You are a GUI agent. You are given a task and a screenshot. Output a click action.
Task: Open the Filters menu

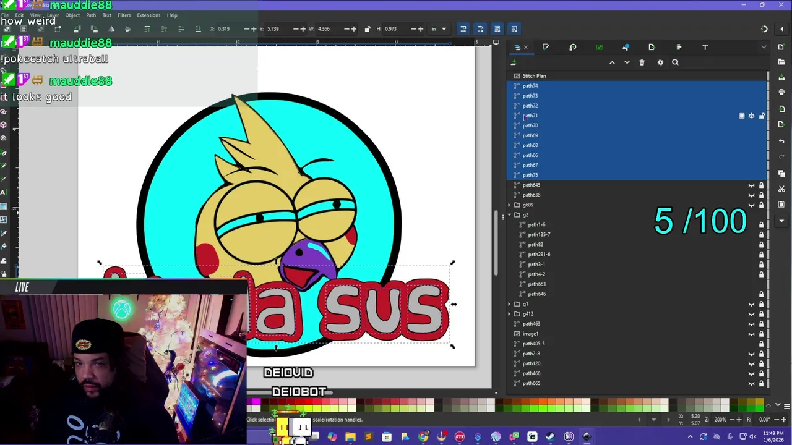pyautogui.click(x=124, y=15)
